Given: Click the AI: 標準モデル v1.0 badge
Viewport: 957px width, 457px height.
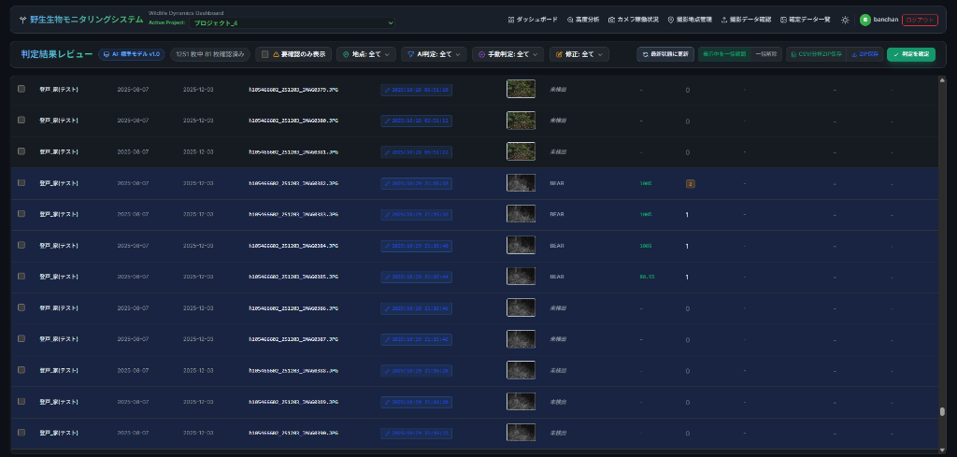Looking at the screenshot, I should point(131,54).
